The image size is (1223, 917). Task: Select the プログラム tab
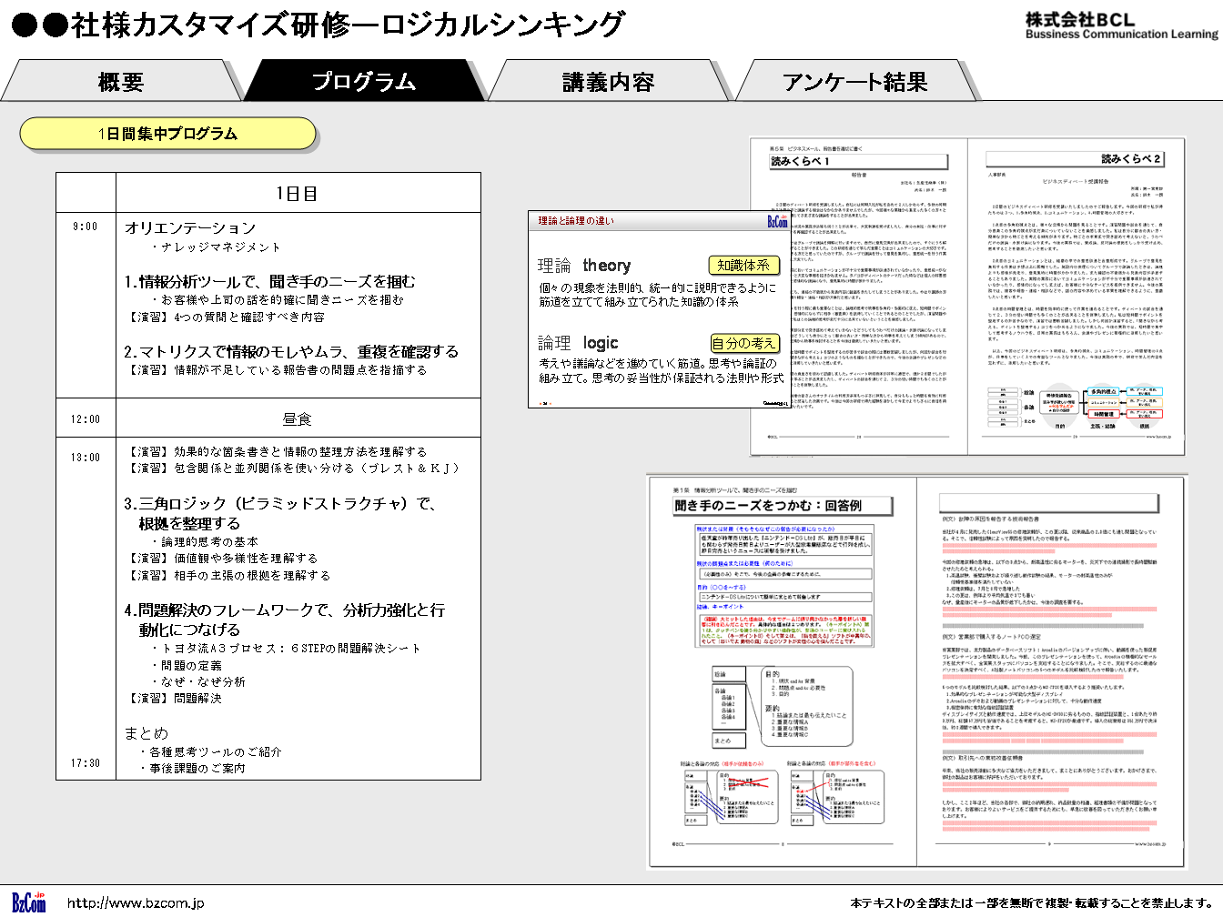364,82
